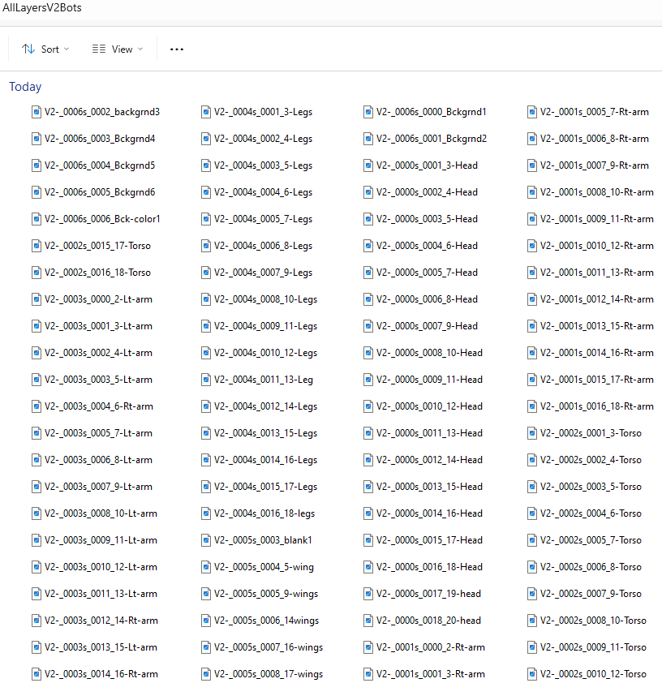662x683 pixels.
Task: Click file icon of V2-_0001s_0016_18-Rt-arm
Action: click(x=532, y=406)
